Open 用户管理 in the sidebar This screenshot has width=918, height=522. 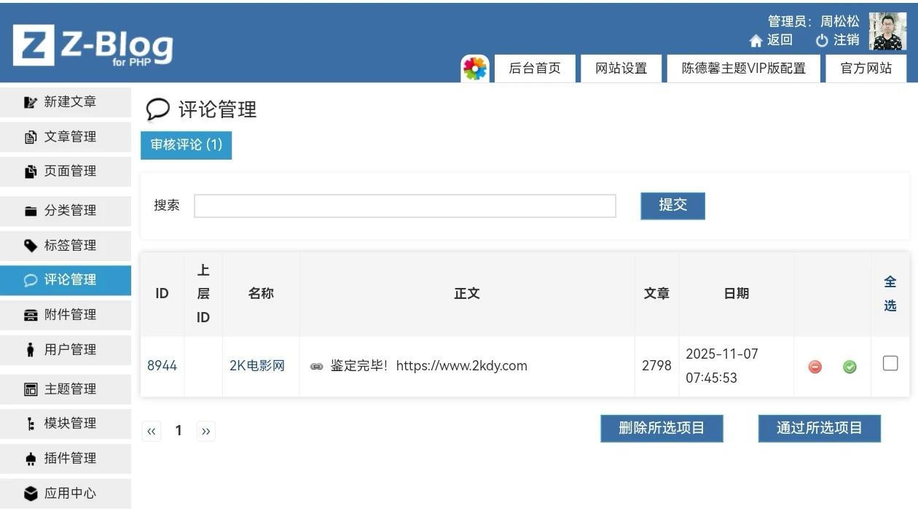[66, 350]
